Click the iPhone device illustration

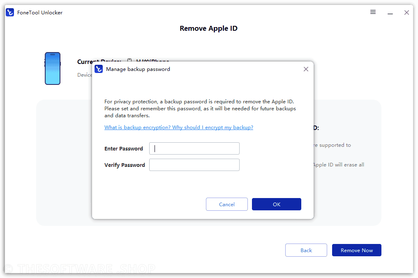[53, 68]
